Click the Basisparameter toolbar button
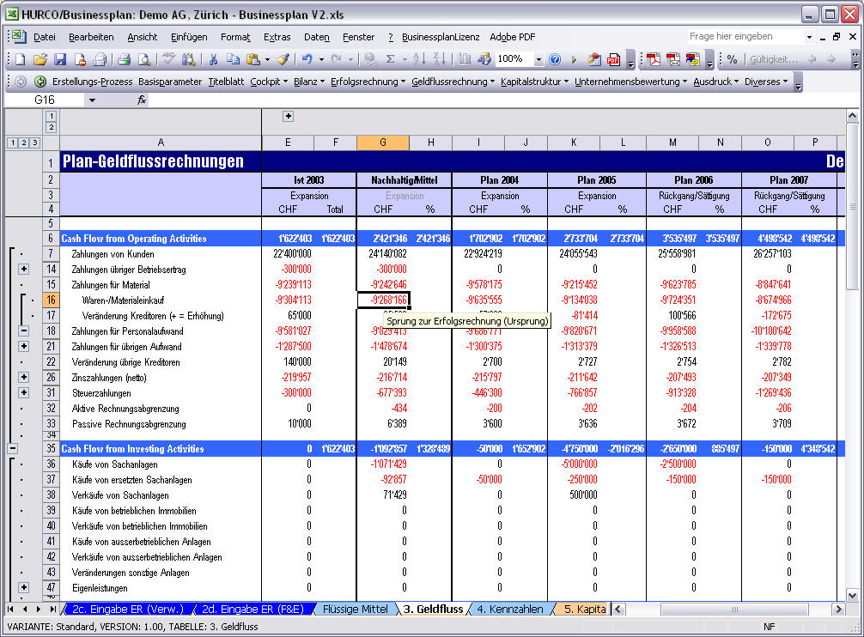 [170, 82]
